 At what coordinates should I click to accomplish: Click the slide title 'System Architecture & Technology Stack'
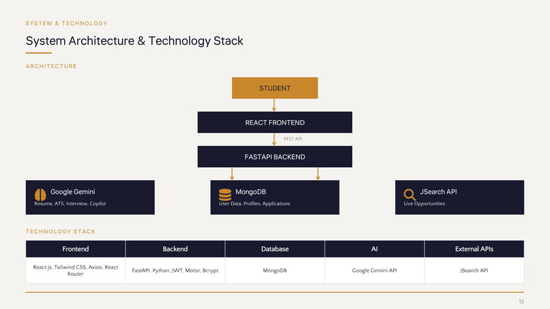click(134, 41)
